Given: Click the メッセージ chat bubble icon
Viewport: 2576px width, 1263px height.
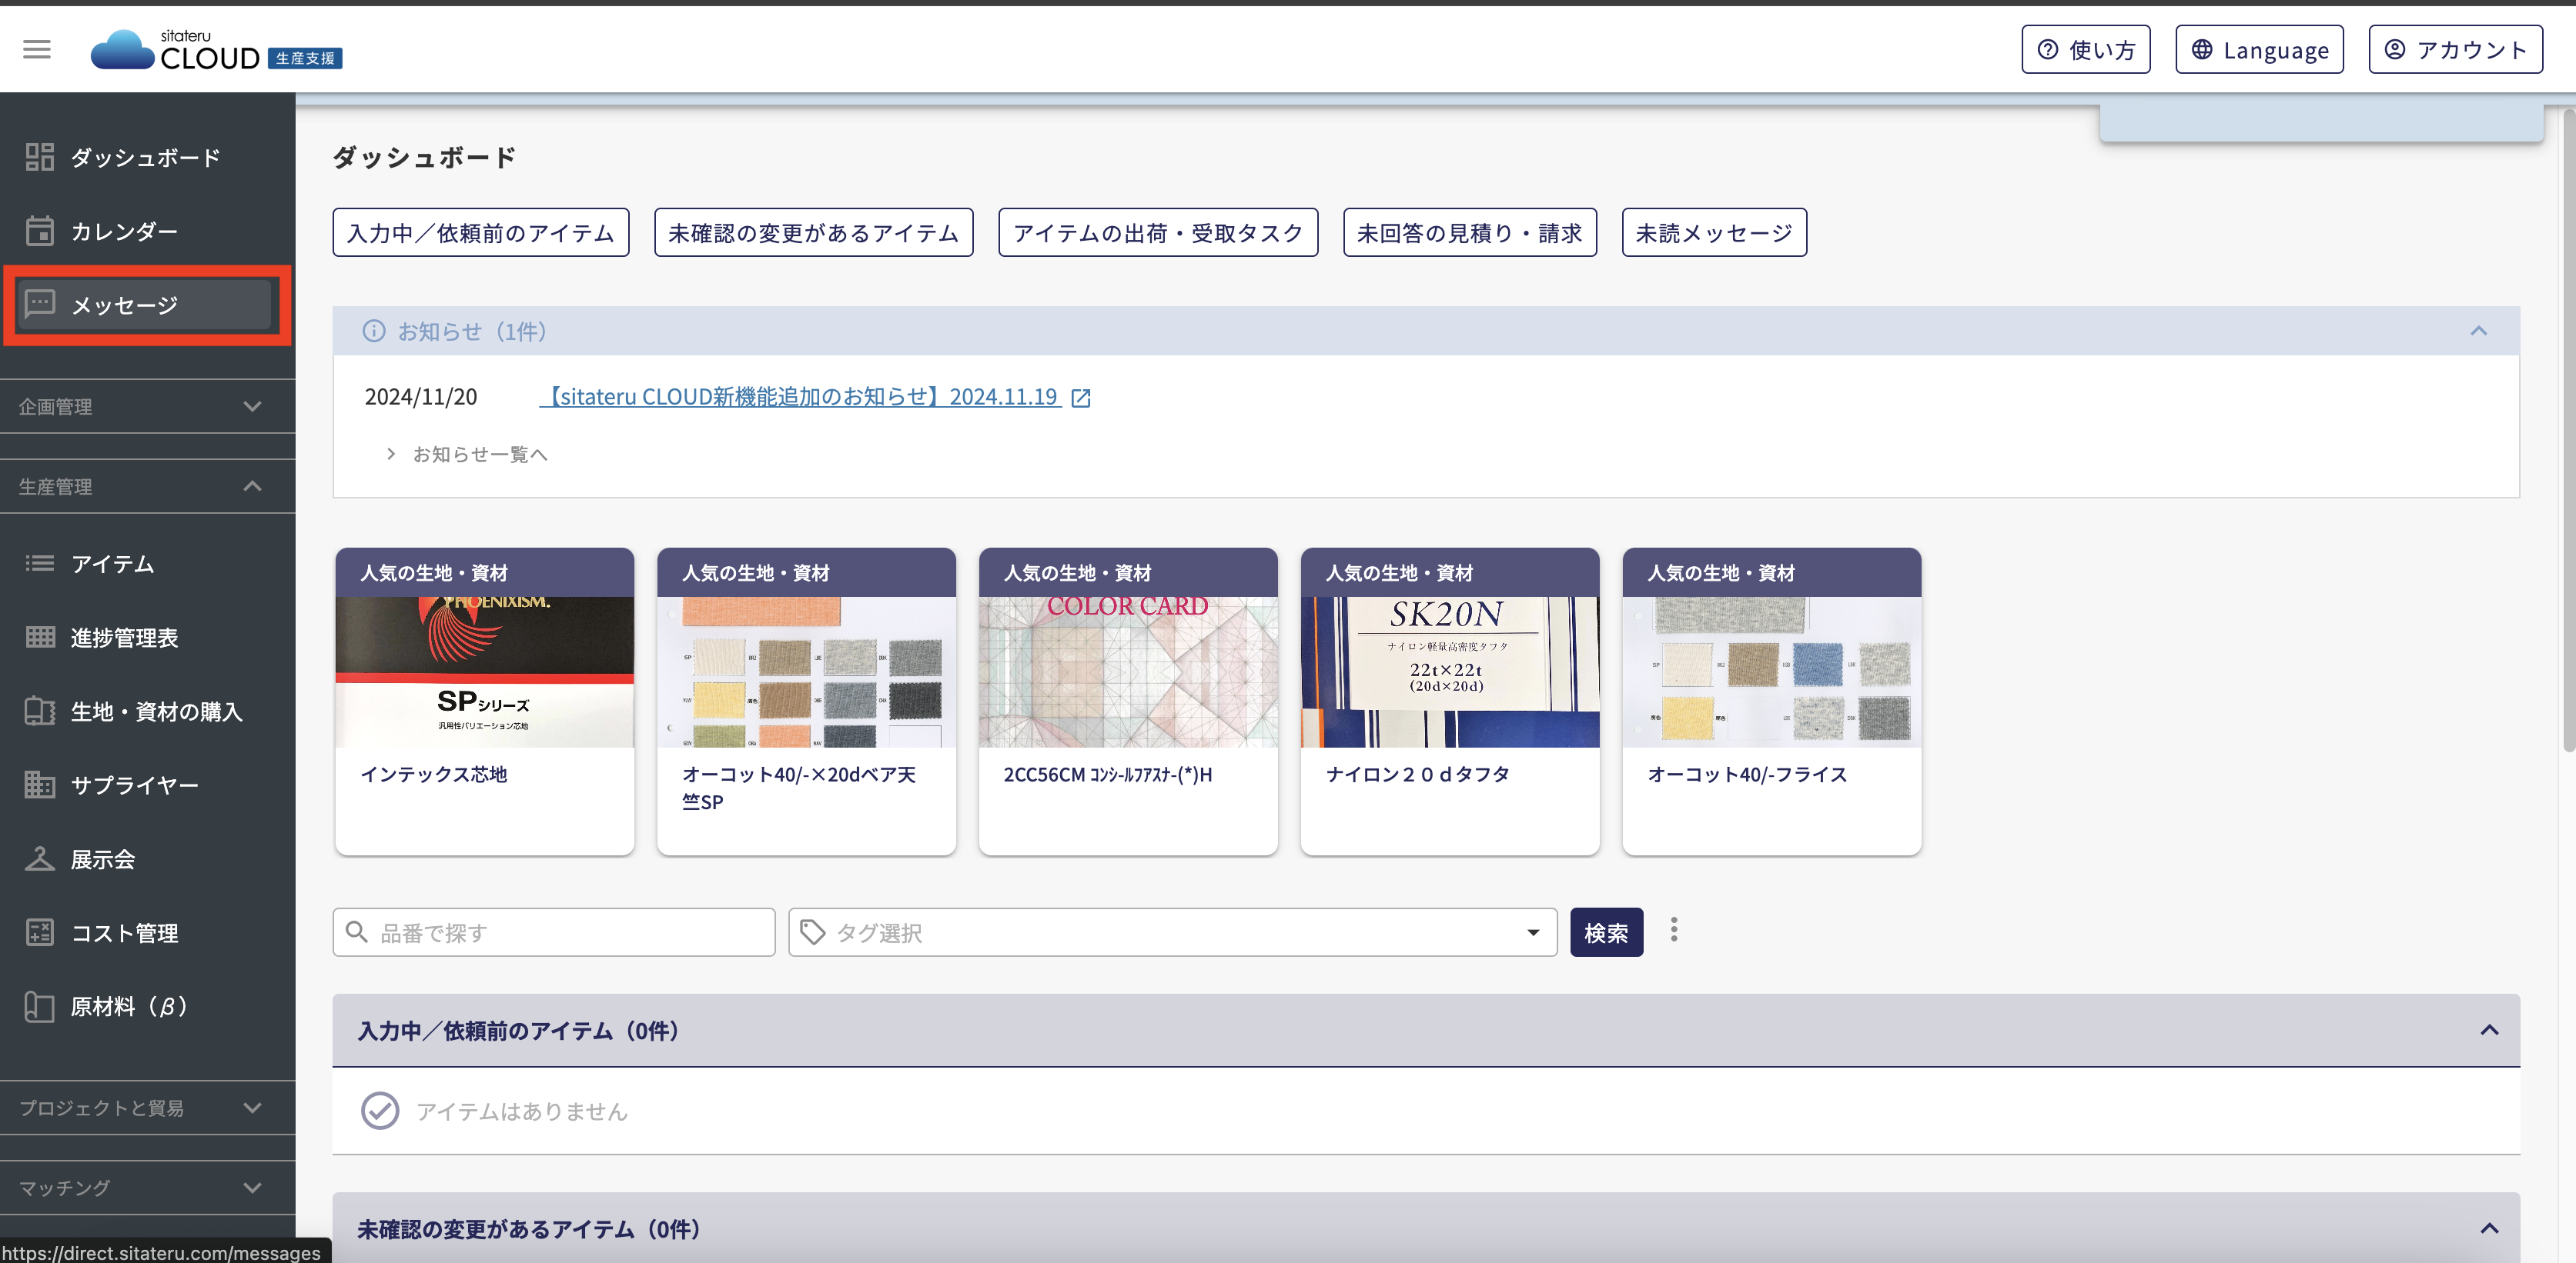Looking at the screenshot, I should point(39,304).
